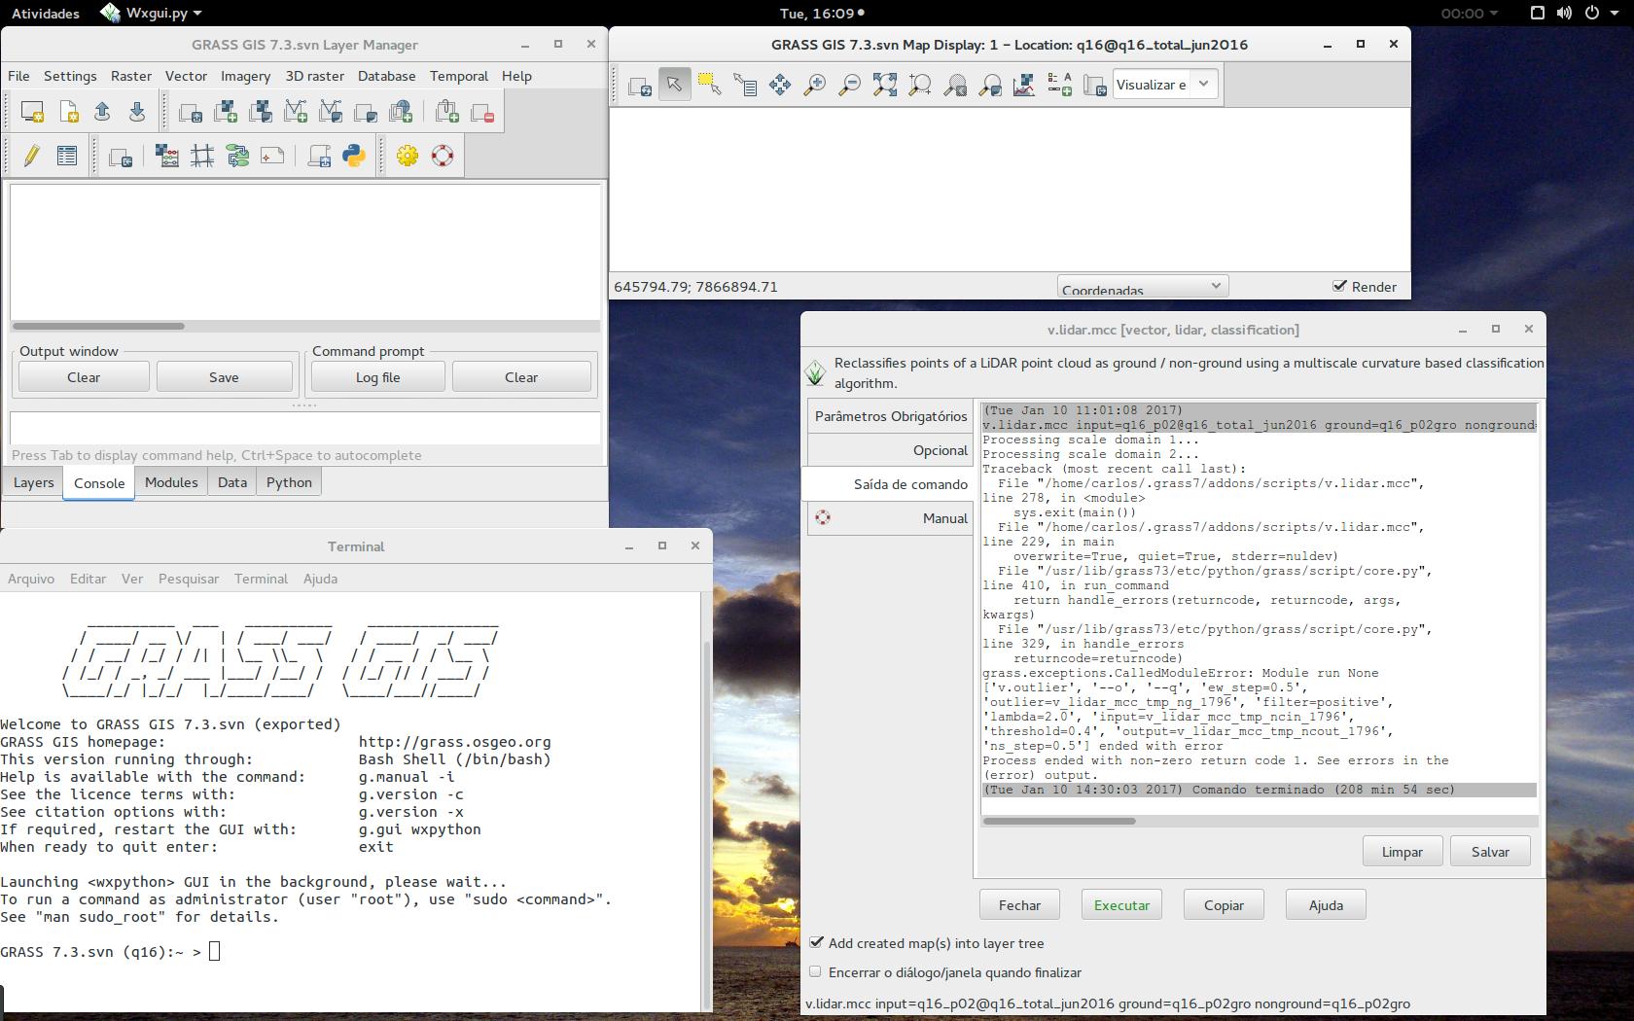Image resolution: width=1634 pixels, height=1021 pixels.
Task: Click the Executar button
Action: 1121,905
